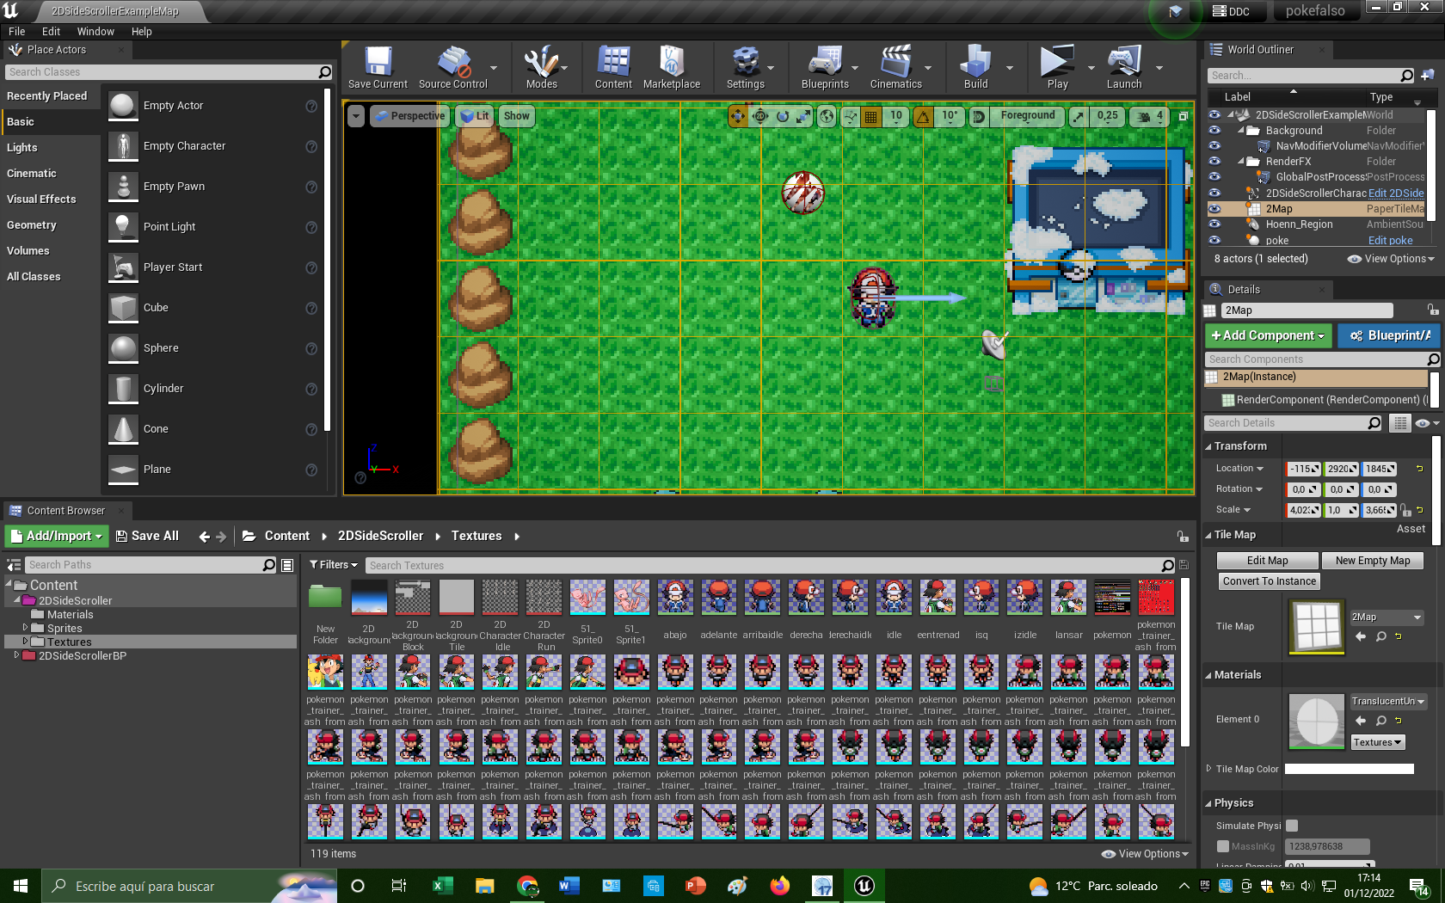Open the Lit view mode dropdown
Viewport: 1445px width, 903px height.
click(x=474, y=116)
